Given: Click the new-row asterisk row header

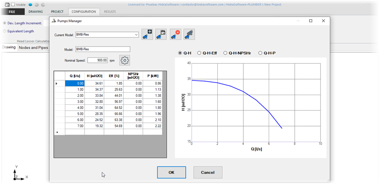Looking at the screenshot, I should 59,132.
